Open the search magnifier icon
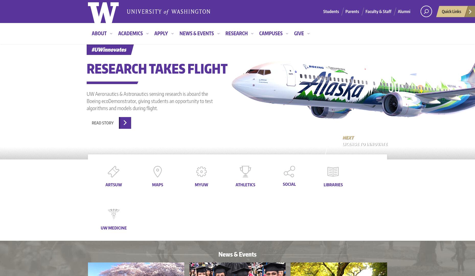This screenshot has width=475, height=276. [x=426, y=11]
